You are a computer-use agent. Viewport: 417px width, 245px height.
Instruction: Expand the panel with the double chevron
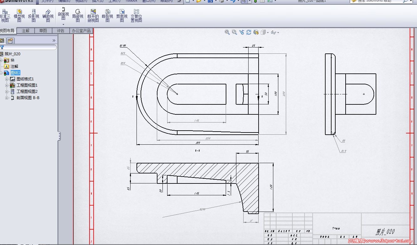click(54, 40)
